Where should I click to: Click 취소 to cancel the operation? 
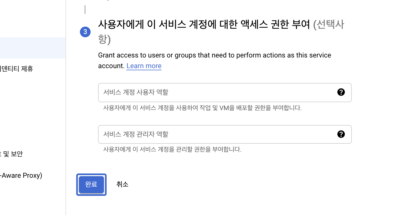[x=122, y=184]
